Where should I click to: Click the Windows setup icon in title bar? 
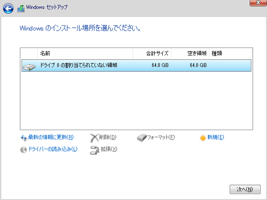point(21,9)
